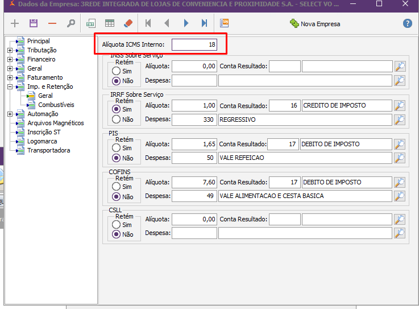Expand the Geral top-level tree node
The width and height of the screenshot is (419, 309).
10,68
